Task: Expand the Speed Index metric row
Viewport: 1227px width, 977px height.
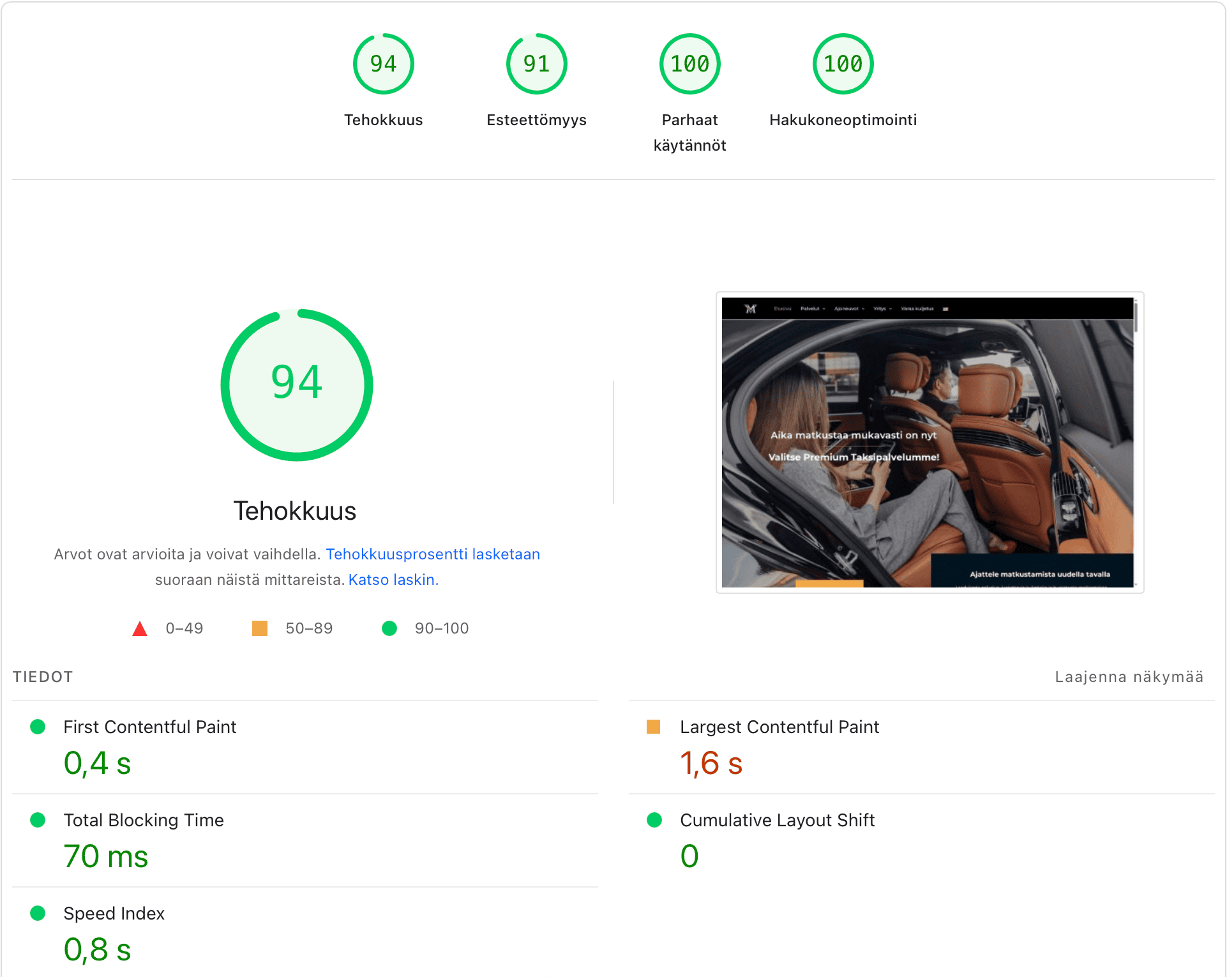Action: click(x=114, y=913)
